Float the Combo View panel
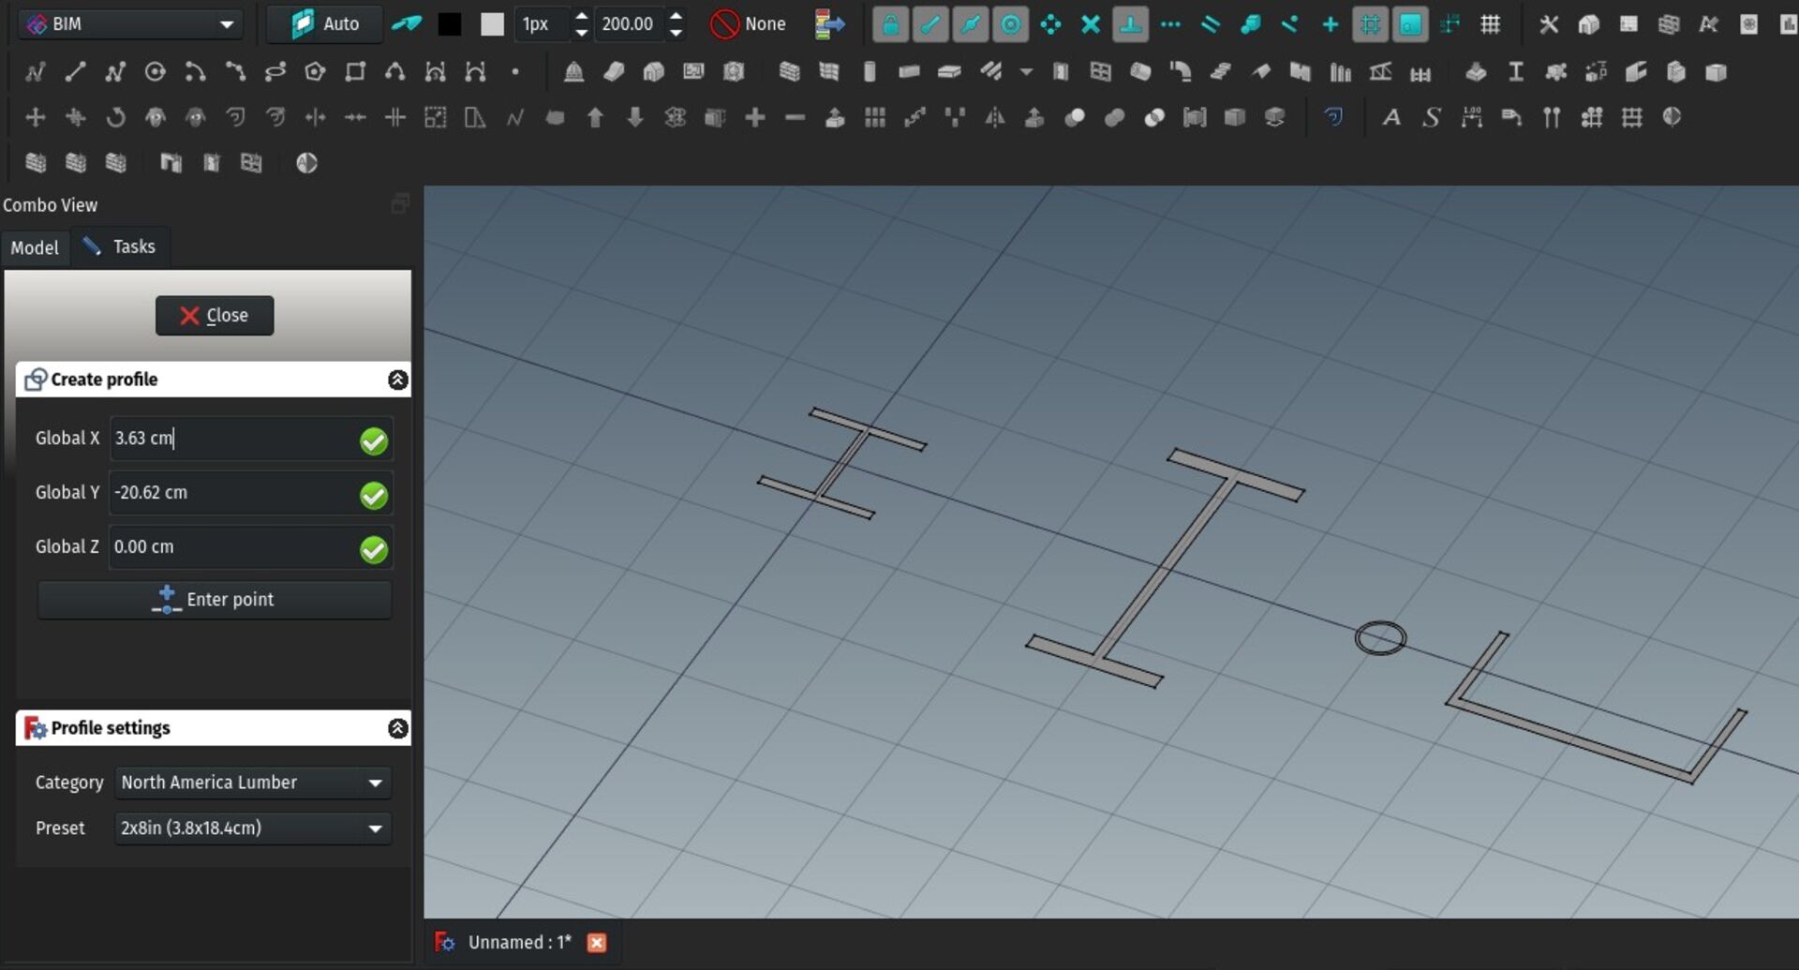1799x970 pixels. click(400, 203)
